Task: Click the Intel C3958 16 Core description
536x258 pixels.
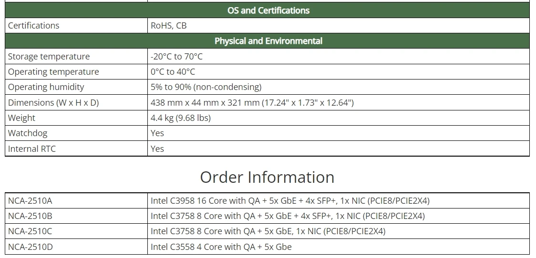Action: [290, 201]
